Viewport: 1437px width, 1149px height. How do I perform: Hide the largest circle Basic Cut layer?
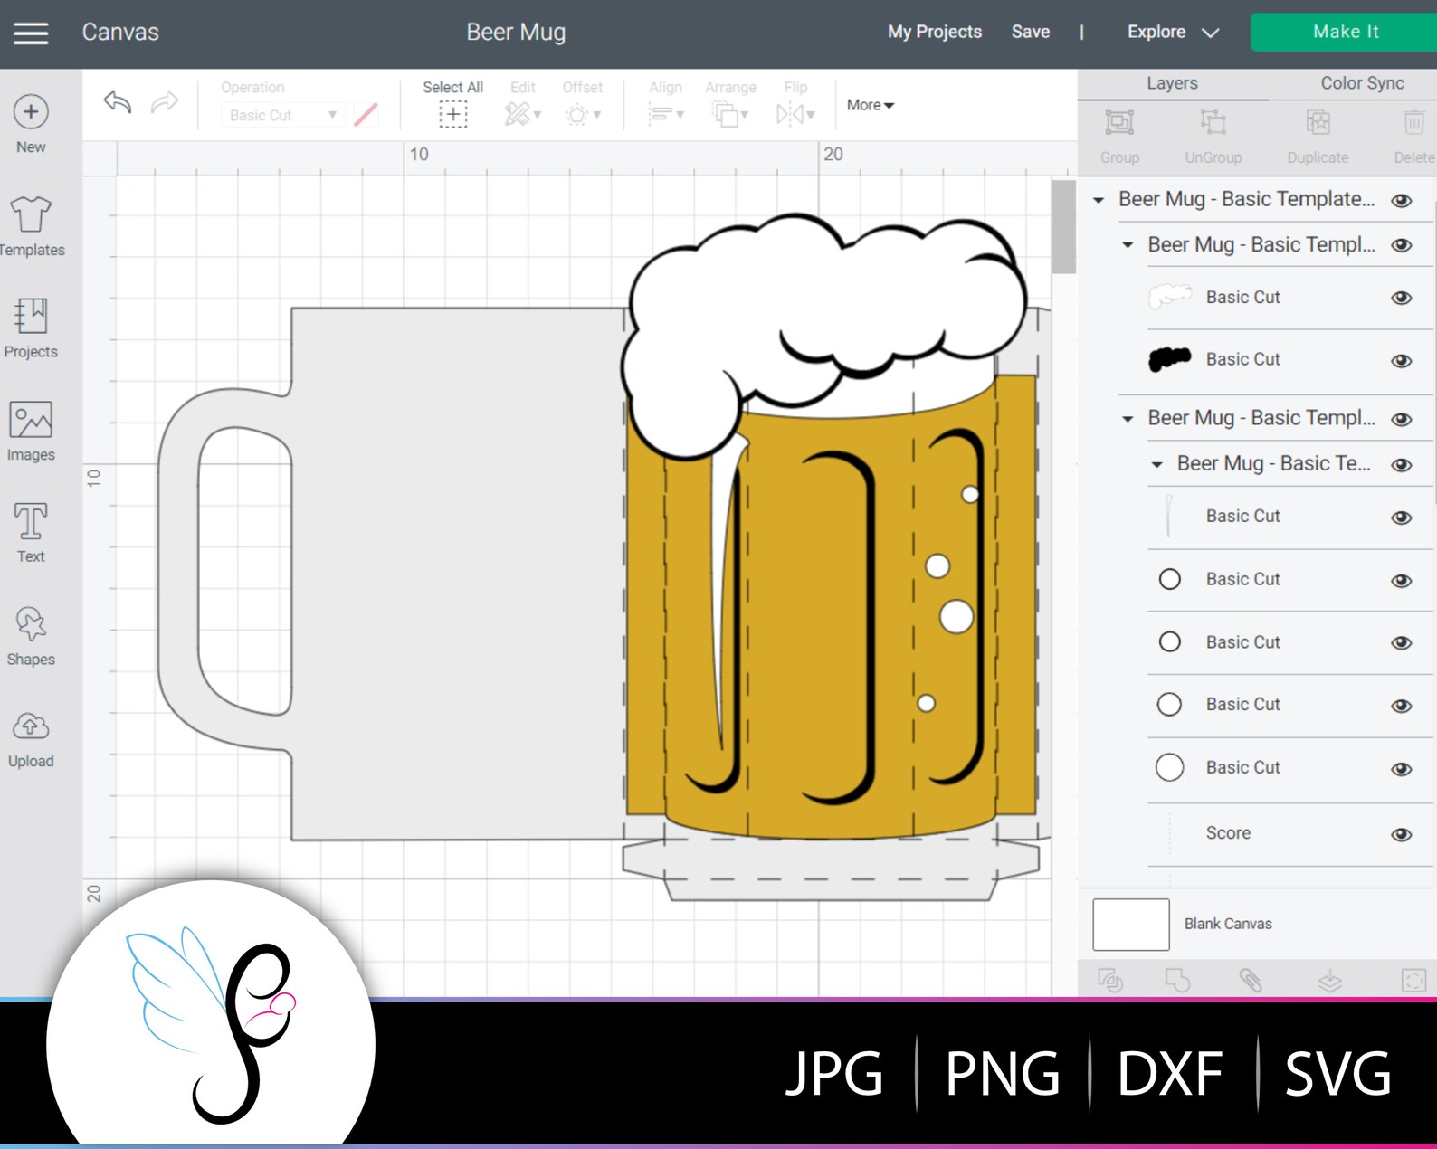click(1402, 769)
